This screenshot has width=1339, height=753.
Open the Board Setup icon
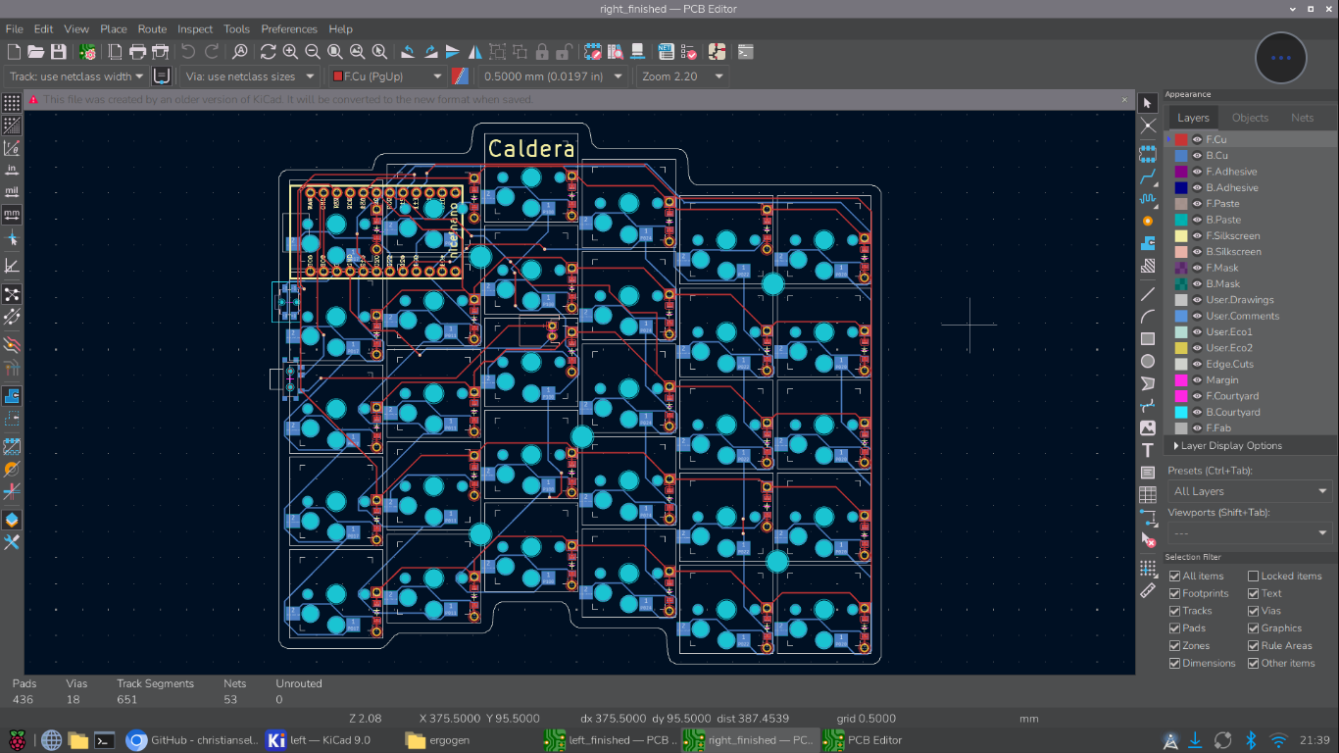(x=88, y=52)
